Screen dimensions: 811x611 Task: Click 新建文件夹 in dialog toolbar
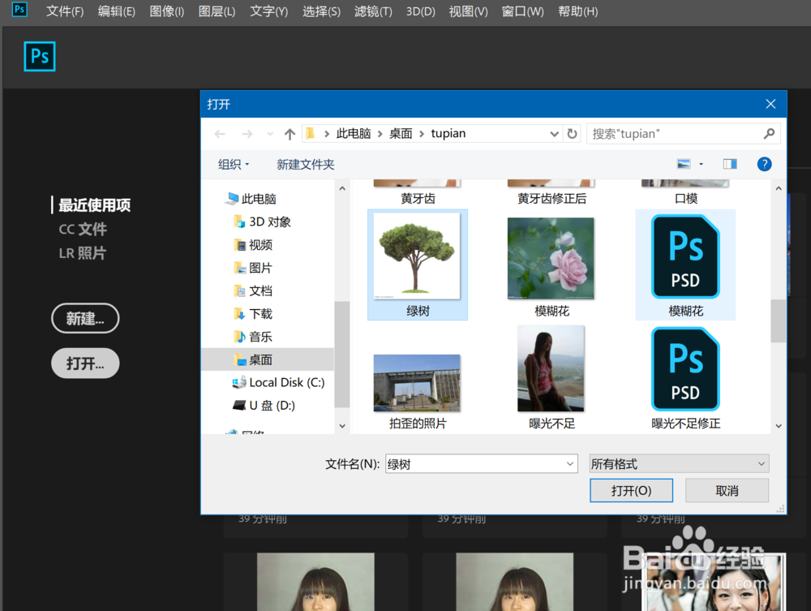click(305, 165)
